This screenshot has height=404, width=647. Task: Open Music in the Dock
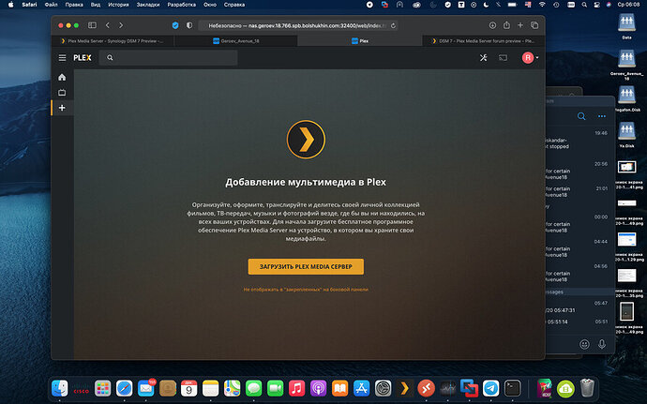point(296,388)
